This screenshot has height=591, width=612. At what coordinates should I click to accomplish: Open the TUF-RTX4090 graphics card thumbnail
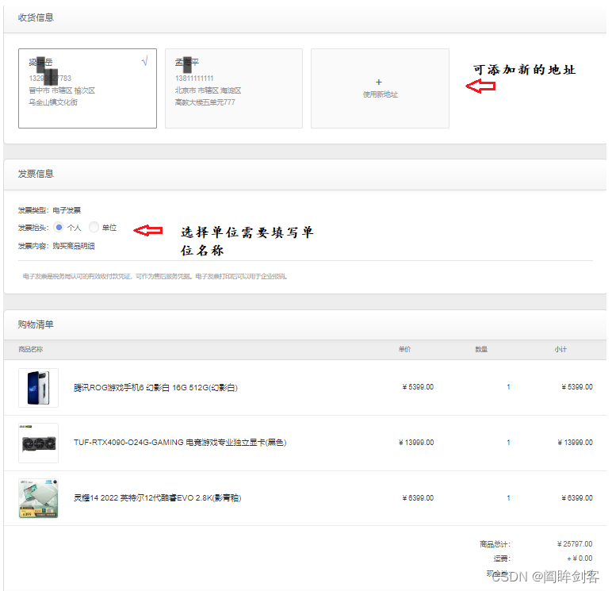tap(38, 443)
